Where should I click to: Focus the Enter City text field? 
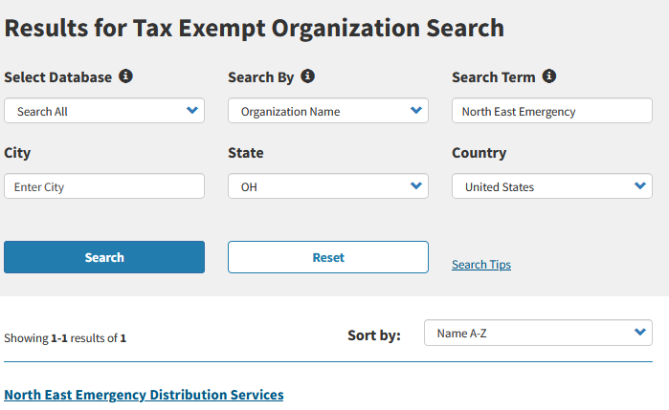pos(104,185)
